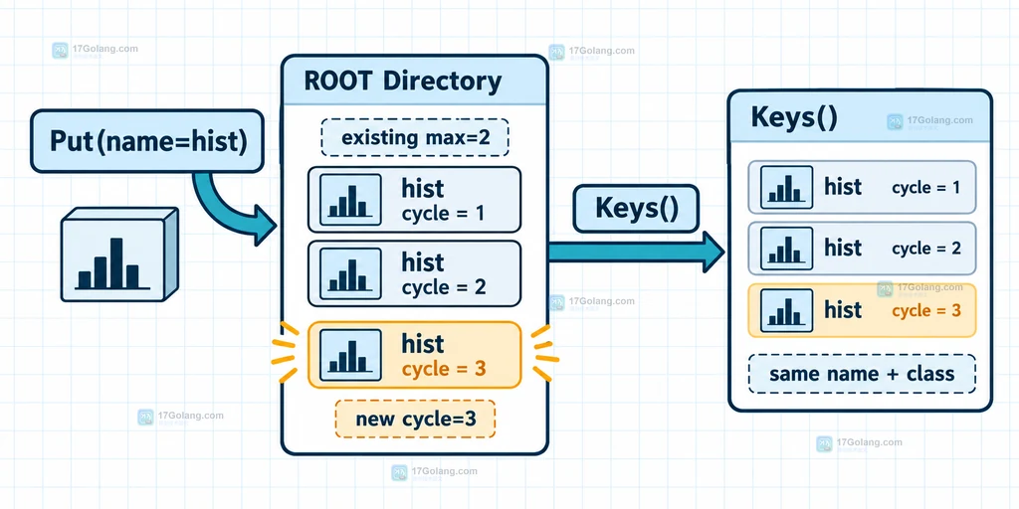Click 'cycle = 2' text in Keys() panel
The height and width of the screenshot is (509, 1019).
point(926,249)
